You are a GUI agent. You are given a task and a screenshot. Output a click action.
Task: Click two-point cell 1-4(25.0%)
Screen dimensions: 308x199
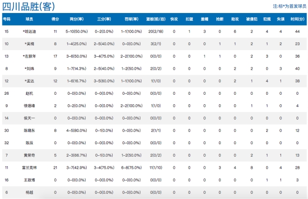click(77, 44)
